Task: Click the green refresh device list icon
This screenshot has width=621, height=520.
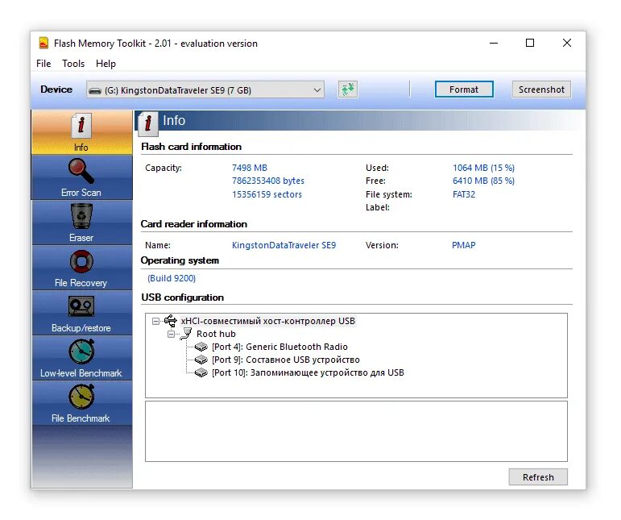Action: tap(348, 89)
